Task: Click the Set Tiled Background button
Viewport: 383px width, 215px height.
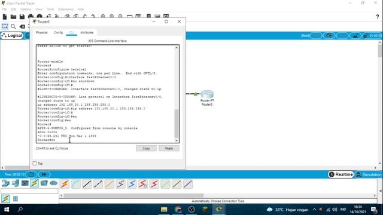Action: 355,36
